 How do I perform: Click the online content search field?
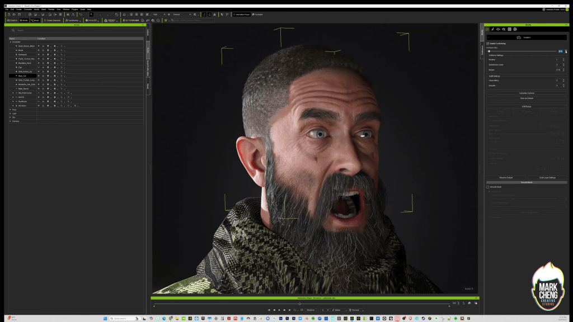192,21
